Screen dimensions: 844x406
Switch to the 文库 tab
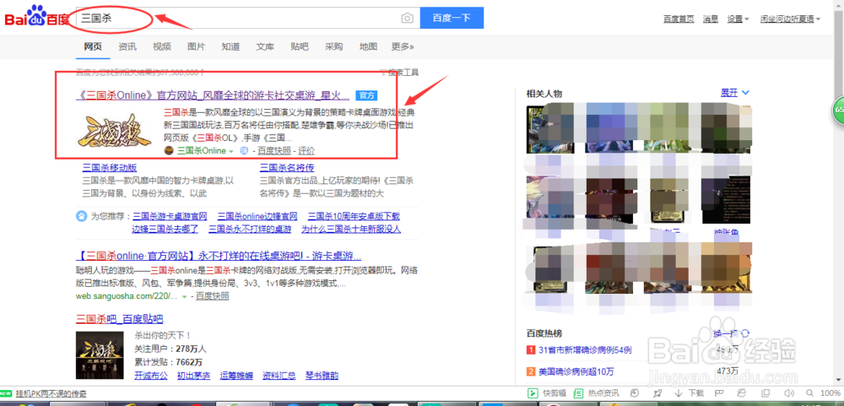(265, 47)
